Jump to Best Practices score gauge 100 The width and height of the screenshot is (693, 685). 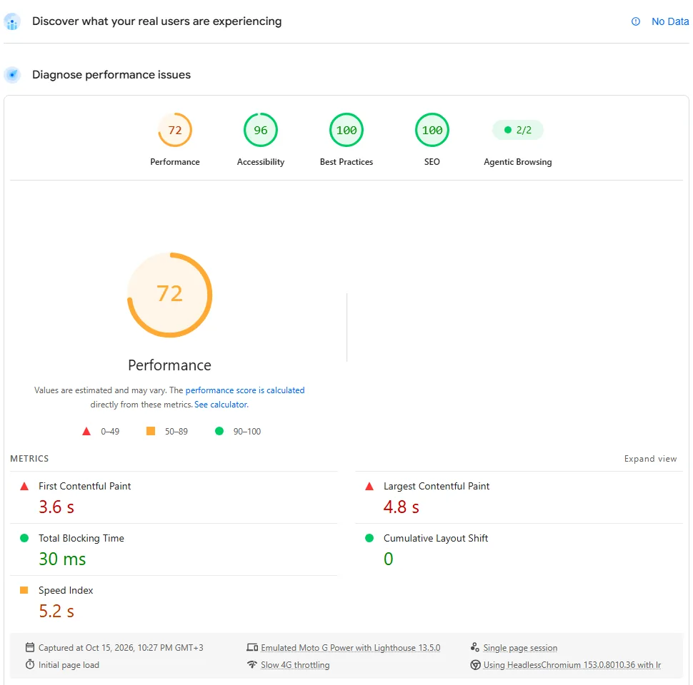coord(346,130)
